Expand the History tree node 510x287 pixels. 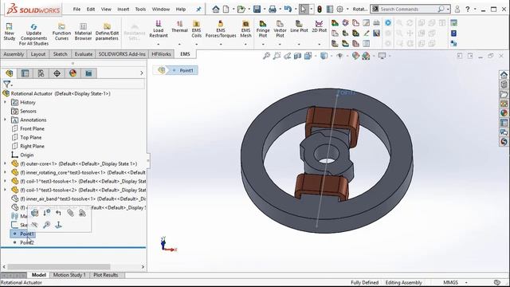tap(5, 102)
